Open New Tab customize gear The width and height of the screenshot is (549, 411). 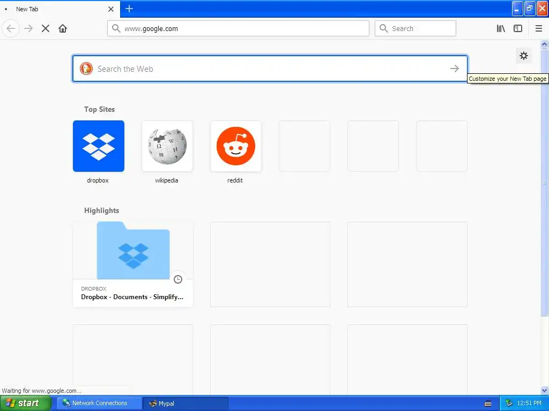click(524, 56)
